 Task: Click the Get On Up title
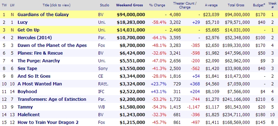click(29, 30)
